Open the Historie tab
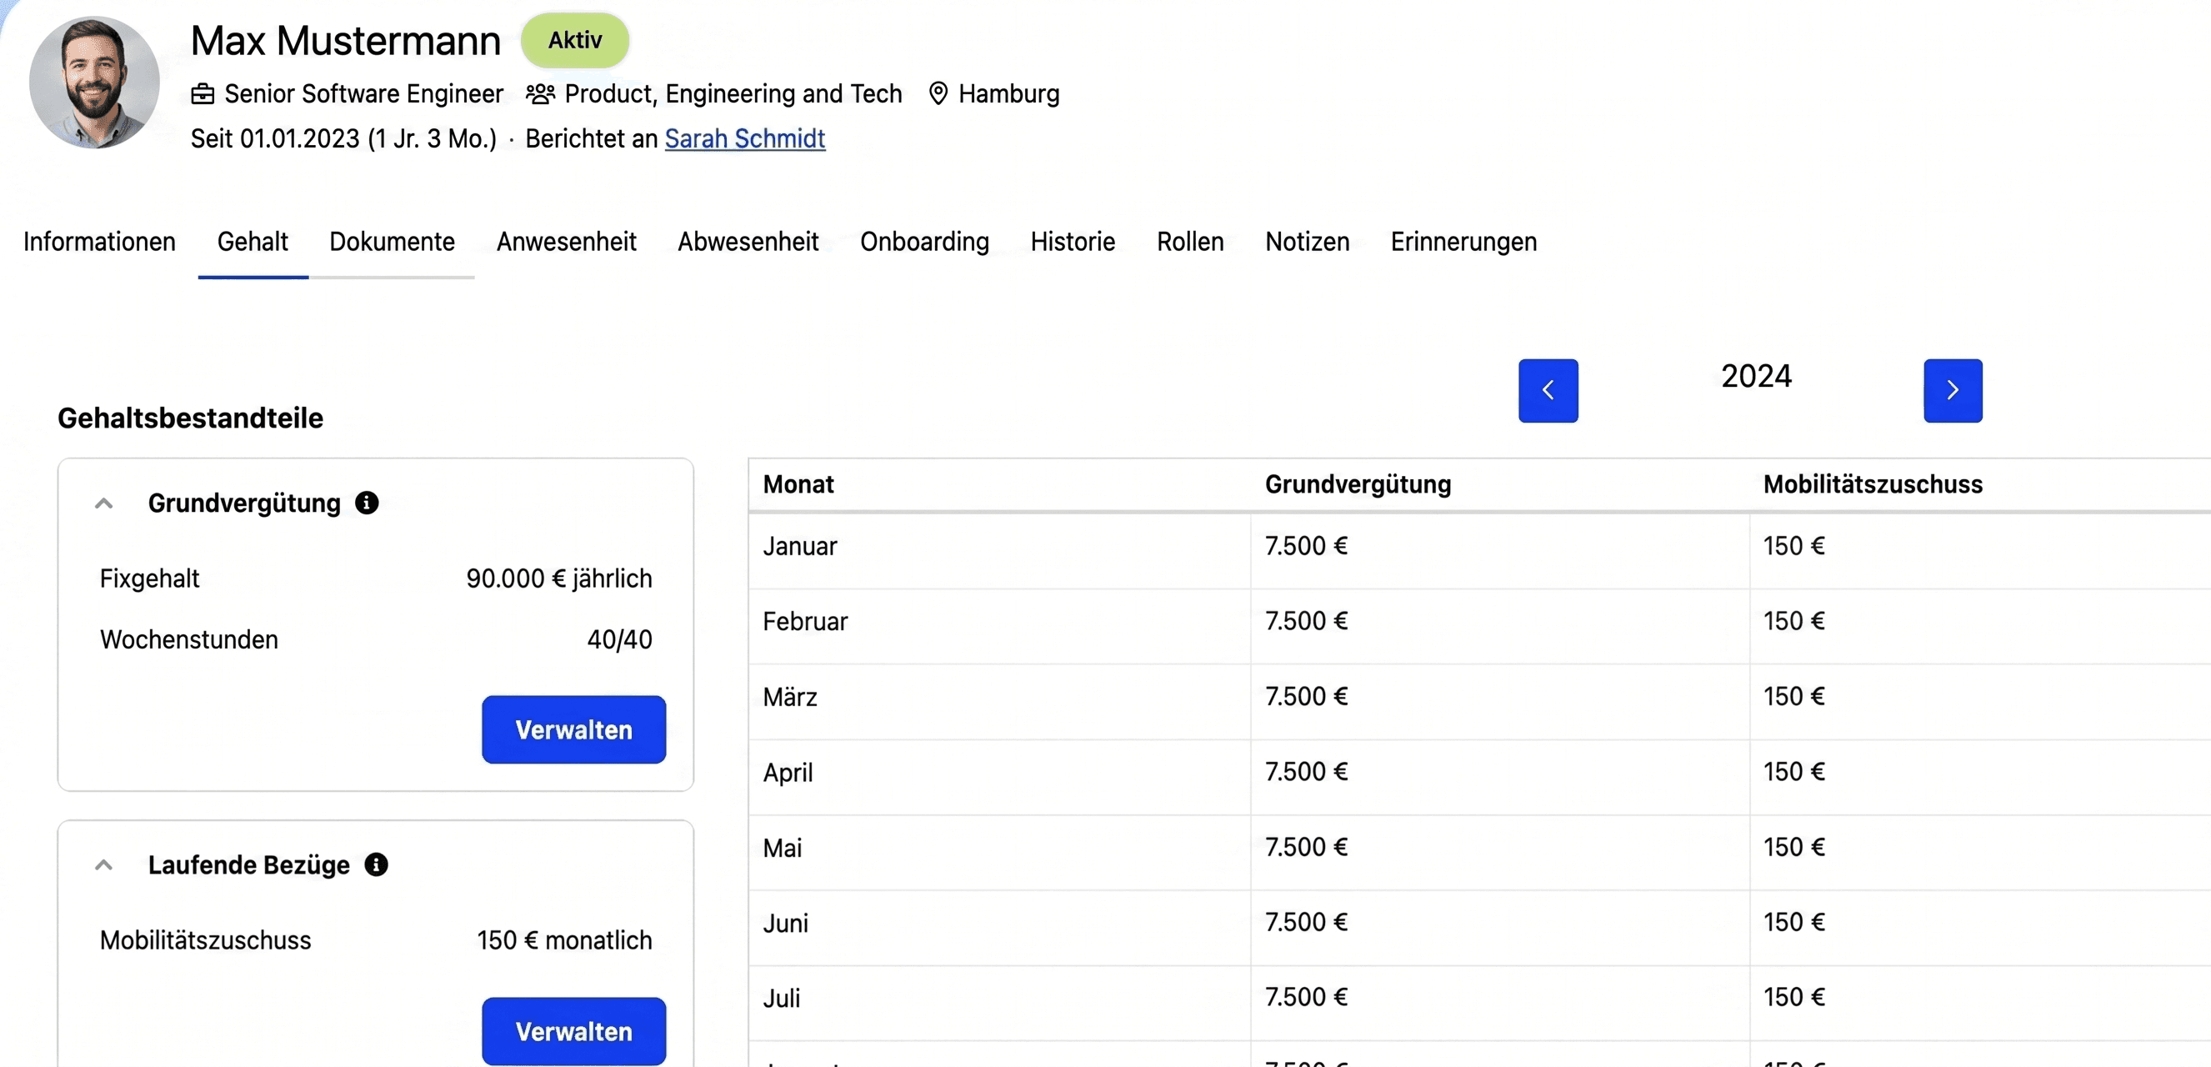 pyautogui.click(x=1072, y=242)
